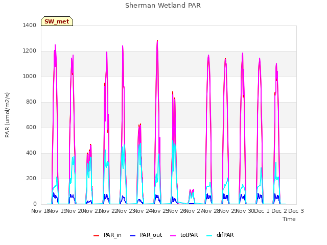Click the 1000 y-axis tick label
Screen dimensions: 327x245
coord(30,76)
